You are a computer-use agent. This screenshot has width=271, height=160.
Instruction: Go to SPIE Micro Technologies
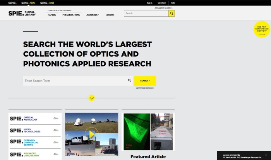56,130
